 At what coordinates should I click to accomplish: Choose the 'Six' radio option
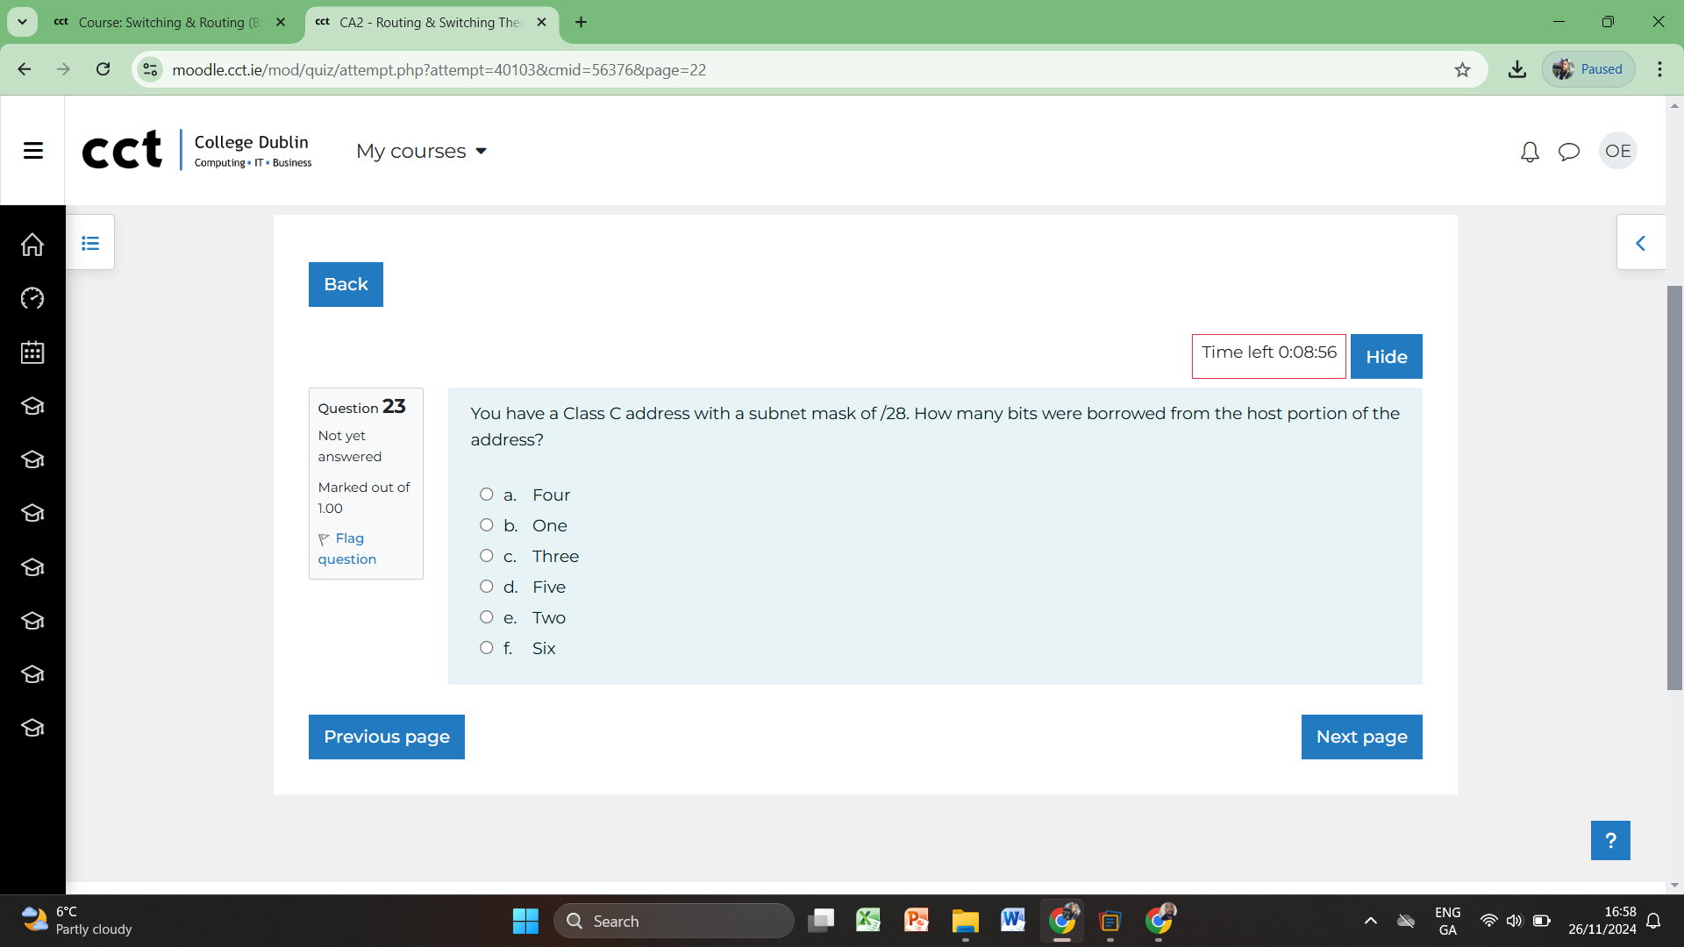click(487, 648)
